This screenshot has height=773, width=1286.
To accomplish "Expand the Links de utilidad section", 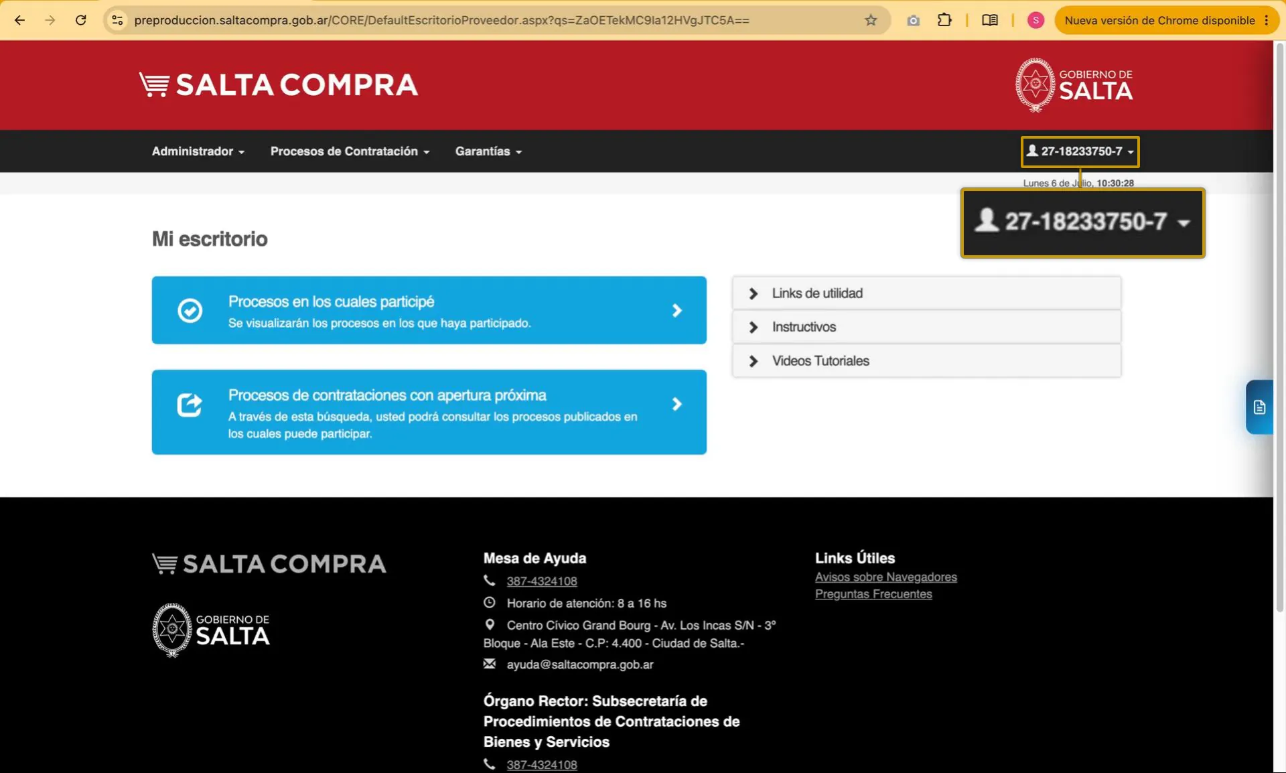I will [x=926, y=293].
